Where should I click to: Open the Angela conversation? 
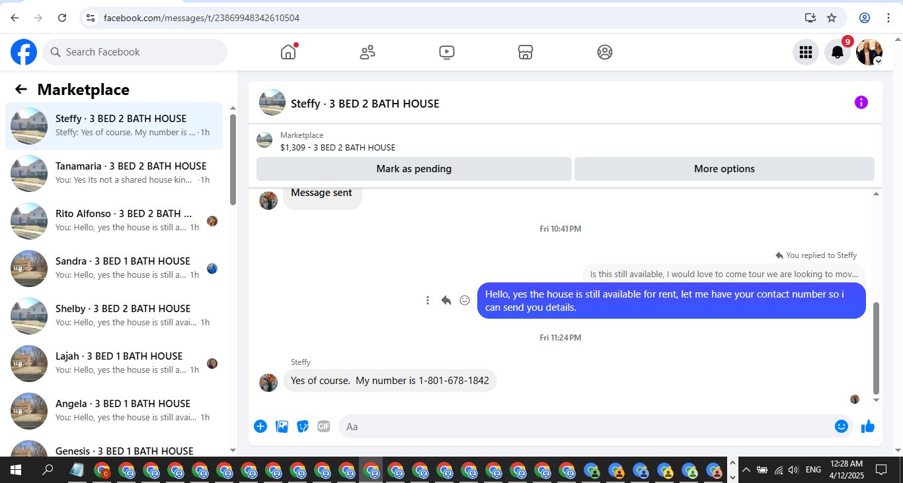coord(114,410)
